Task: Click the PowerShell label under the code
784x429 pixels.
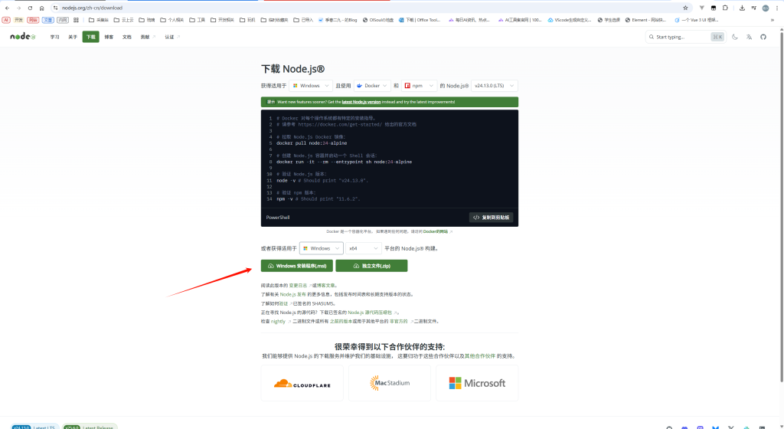Action: pyautogui.click(x=278, y=218)
